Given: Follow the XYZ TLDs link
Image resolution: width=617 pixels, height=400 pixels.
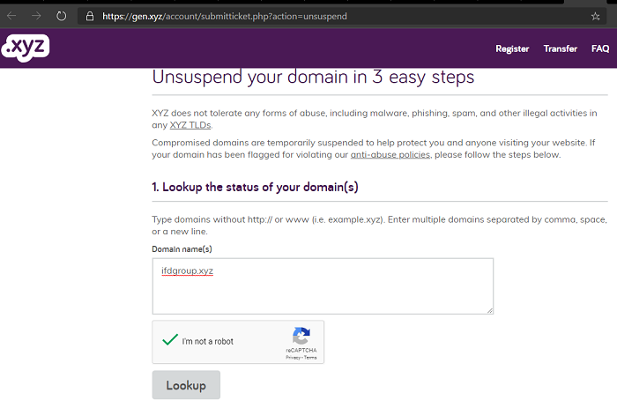Looking at the screenshot, I should click(x=190, y=125).
